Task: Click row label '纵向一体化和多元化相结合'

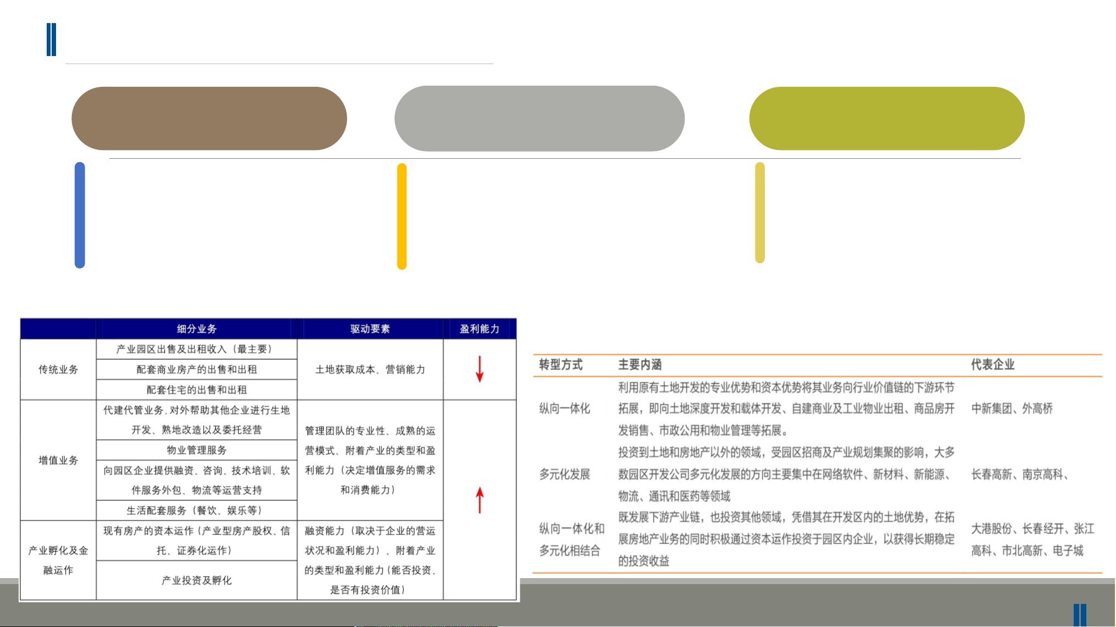Action: click(571, 540)
